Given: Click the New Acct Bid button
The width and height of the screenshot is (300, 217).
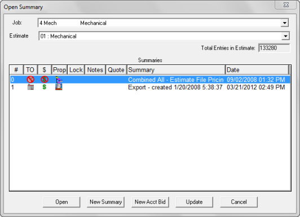Looking at the screenshot, I should (x=150, y=202).
